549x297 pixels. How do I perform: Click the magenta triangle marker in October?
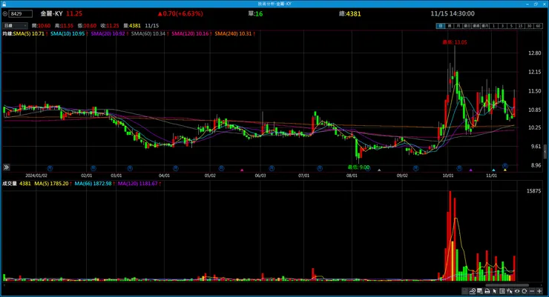(x=470, y=170)
